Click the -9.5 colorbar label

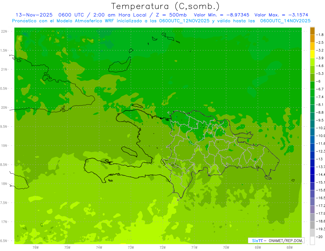[320, 120]
